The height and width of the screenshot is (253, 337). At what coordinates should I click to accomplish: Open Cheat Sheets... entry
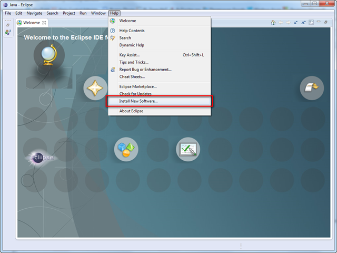point(160,77)
